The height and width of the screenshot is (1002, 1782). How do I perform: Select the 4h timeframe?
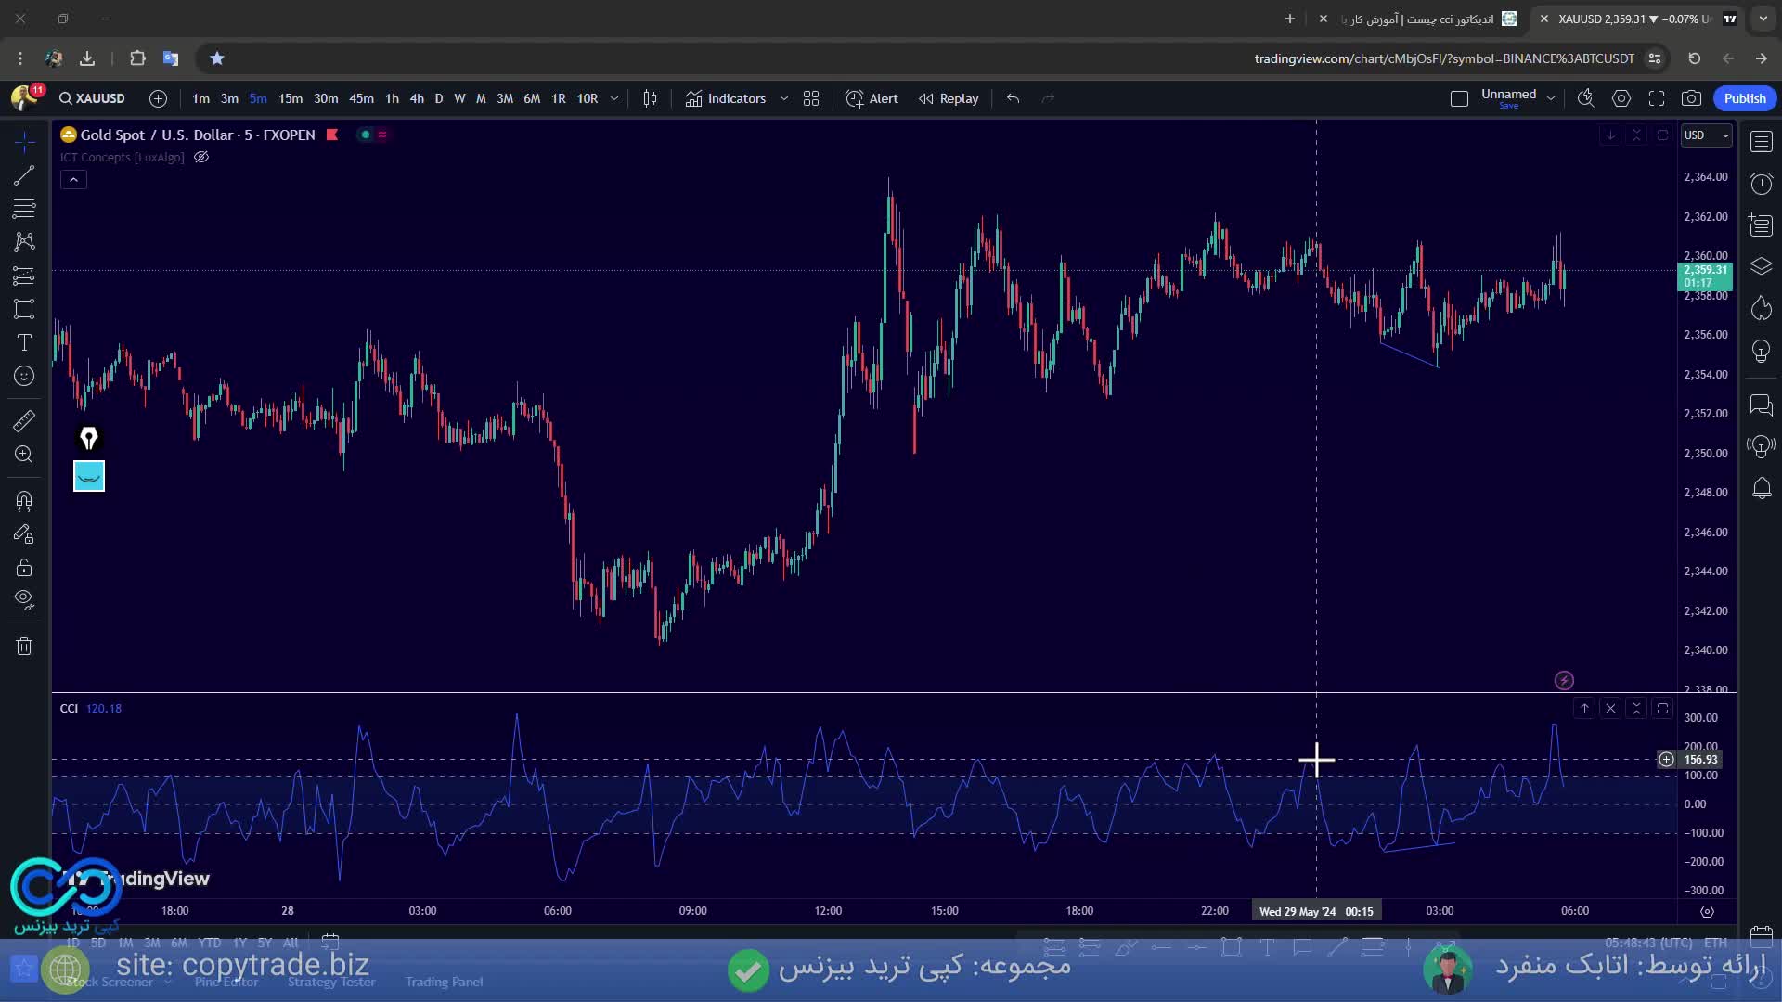tap(417, 98)
